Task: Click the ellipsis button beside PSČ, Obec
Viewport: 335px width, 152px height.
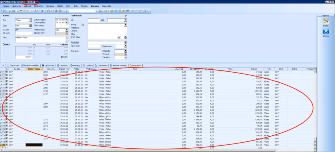Action: click(x=119, y=37)
